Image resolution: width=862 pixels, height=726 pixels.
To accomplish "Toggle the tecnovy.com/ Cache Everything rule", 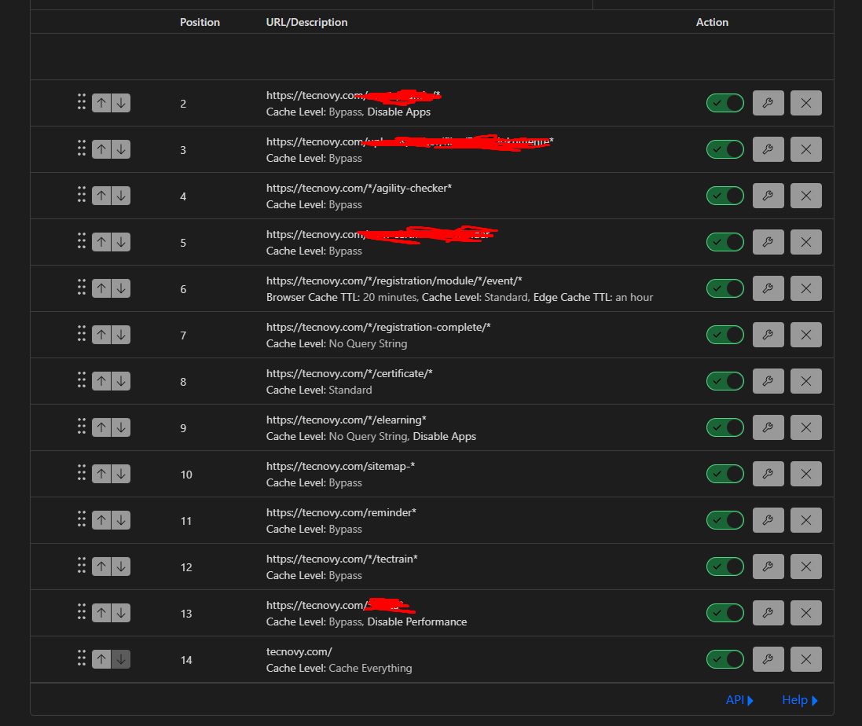I will pyautogui.click(x=725, y=659).
